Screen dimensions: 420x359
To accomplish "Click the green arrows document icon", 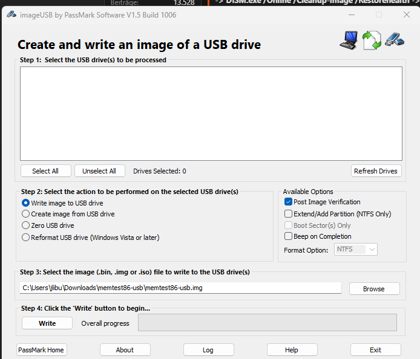I will [372, 40].
